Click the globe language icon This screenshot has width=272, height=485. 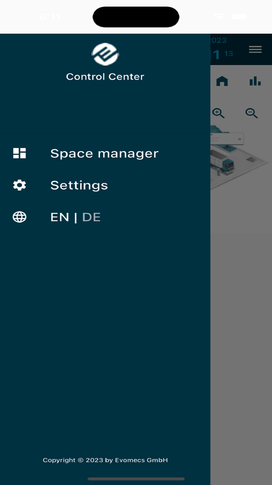pos(19,217)
